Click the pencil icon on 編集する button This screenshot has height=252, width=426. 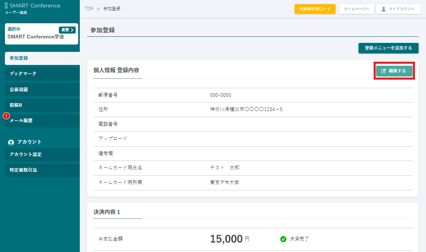point(383,71)
